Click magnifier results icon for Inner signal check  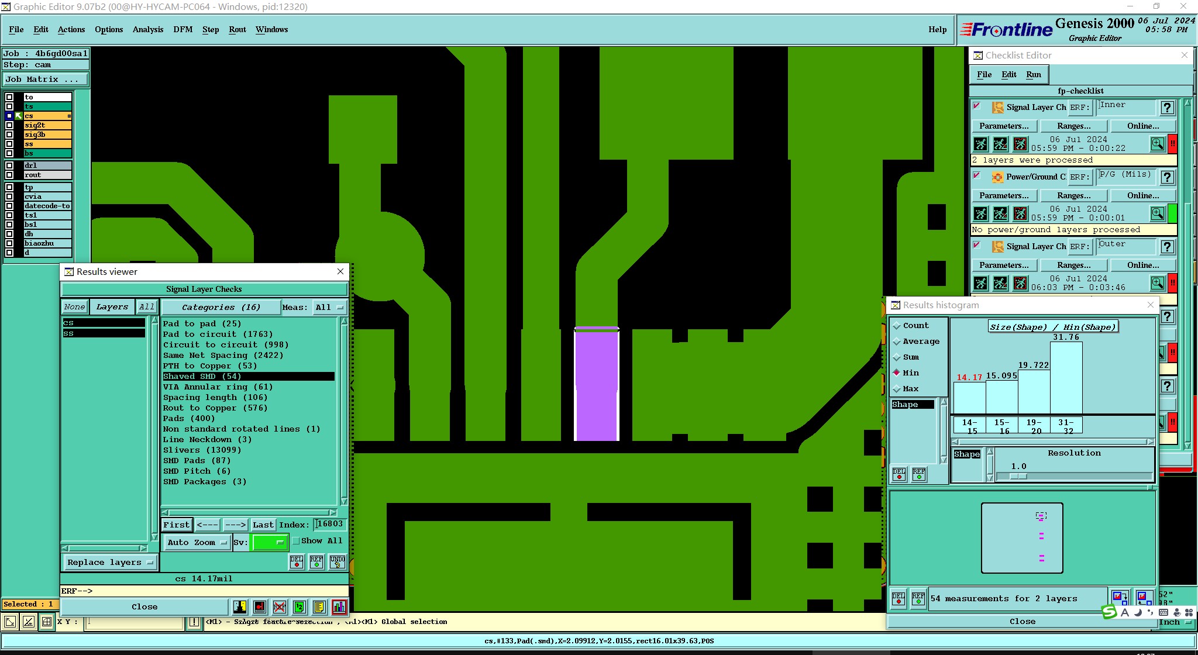1157,144
